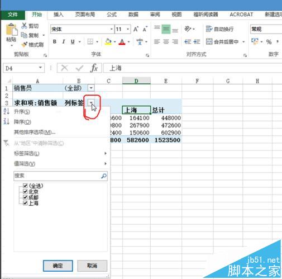Image resolution: width=282 pixels, height=279 pixels.
Task: Uncheck the 上海 checkbox
Action: (25, 203)
